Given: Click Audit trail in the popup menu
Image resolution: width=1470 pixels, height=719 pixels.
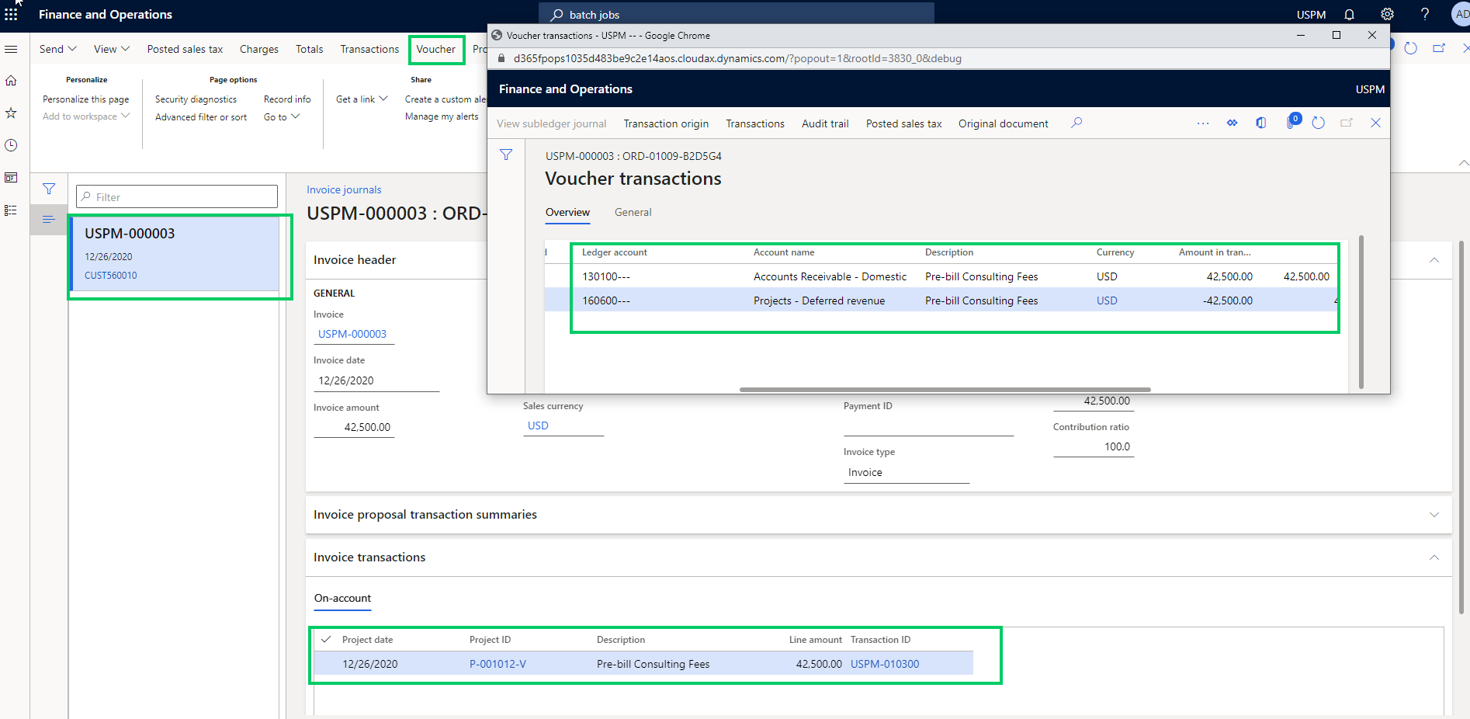Looking at the screenshot, I should coord(824,123).
